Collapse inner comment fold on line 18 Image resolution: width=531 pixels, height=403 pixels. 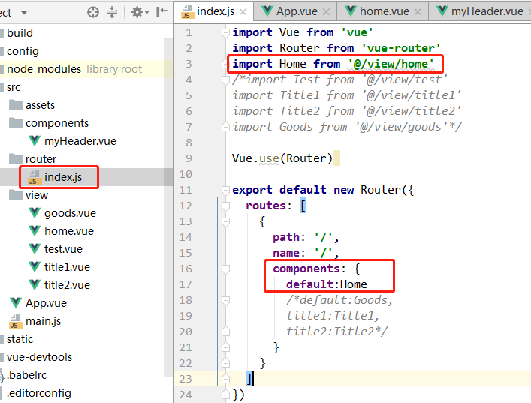(225, 300)
